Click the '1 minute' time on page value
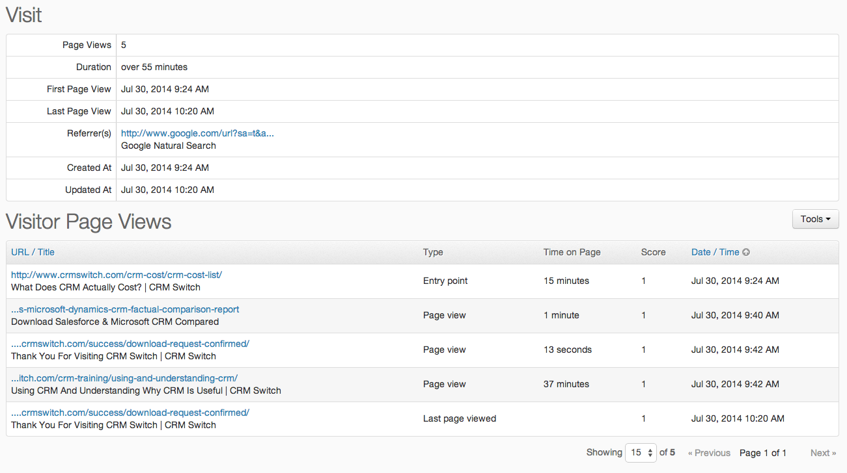 click(x=561, y=315)
